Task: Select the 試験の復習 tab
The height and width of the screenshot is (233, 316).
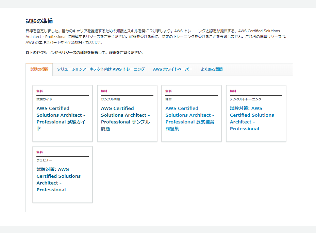Action: (39, 69)
